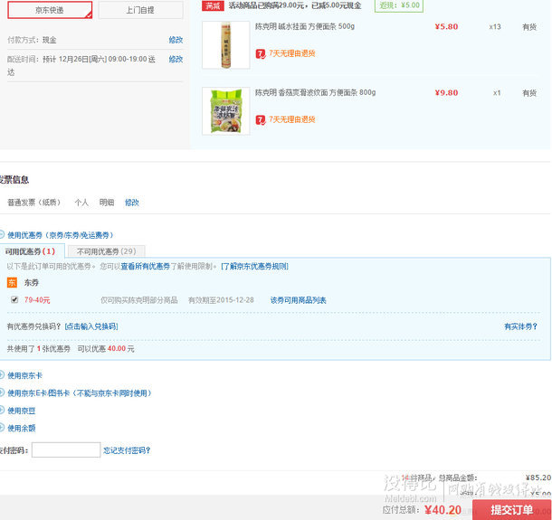Uncheck the 79-40元 coupon checkbox
552x520 pixels.
coord(14,299)
